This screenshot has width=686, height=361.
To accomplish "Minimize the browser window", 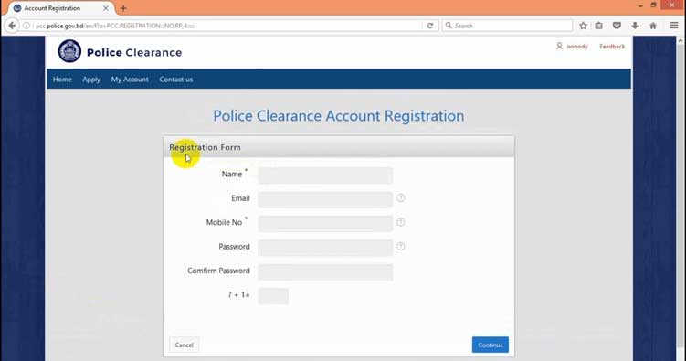I will pyautogui.click(x=640, y=5).
